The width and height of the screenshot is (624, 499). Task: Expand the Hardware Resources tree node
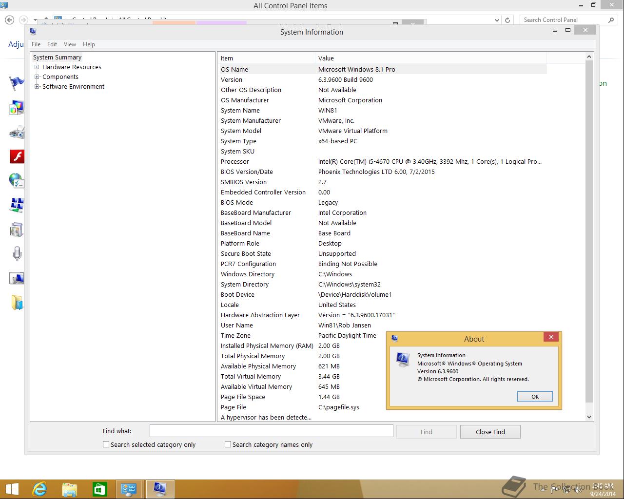click(37, 67)
